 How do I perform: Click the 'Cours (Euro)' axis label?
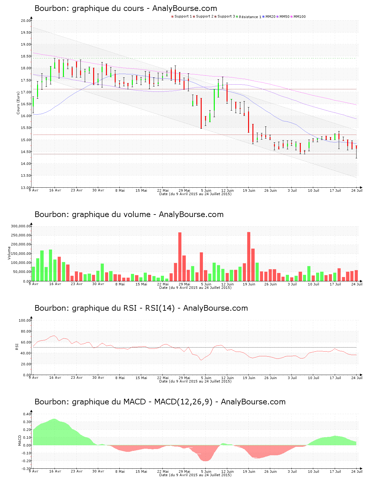click(18, 103)
